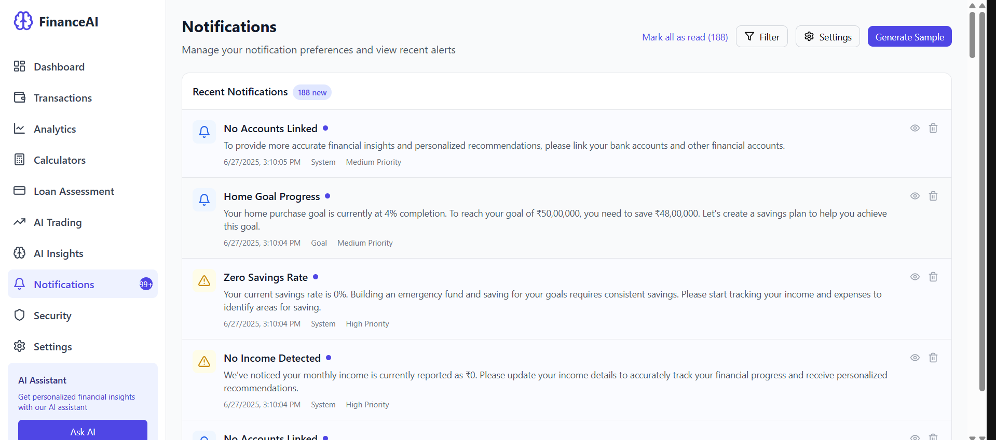Click the Analytics chart icon
The width and height of the screenshot is (996, 440).
pyautogui.click(x=20, y=129)
